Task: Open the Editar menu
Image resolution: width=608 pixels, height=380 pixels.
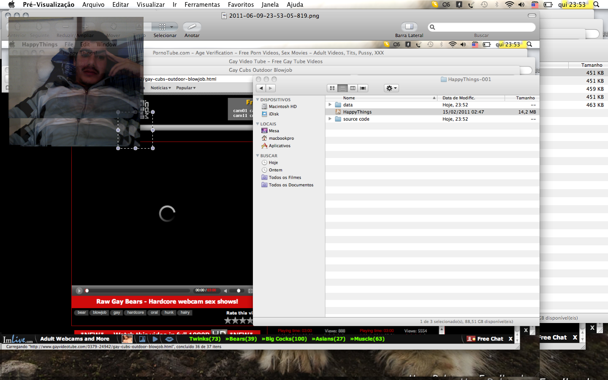Action: 120,5
